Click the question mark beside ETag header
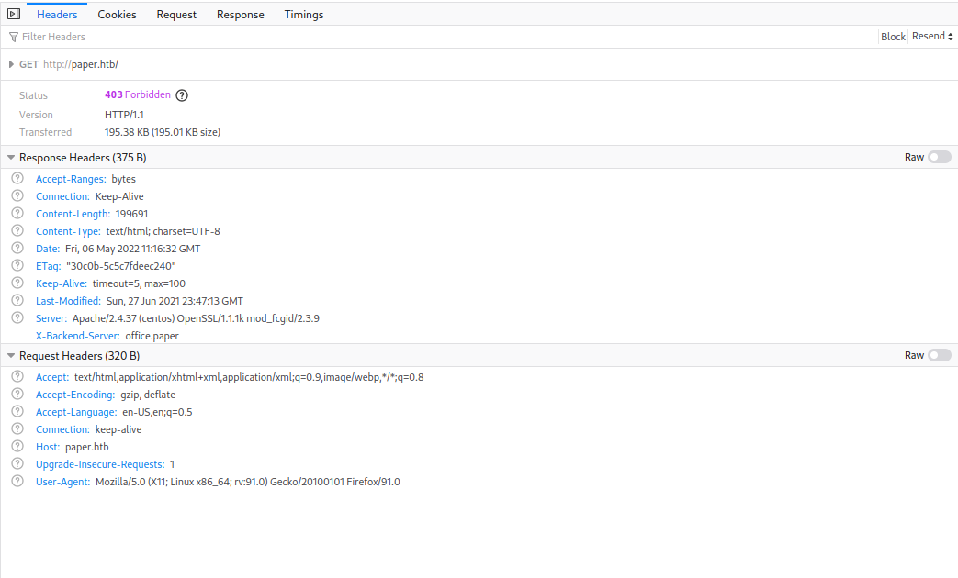This screenshot has width=958, height=578. click(x=17, y=265)
